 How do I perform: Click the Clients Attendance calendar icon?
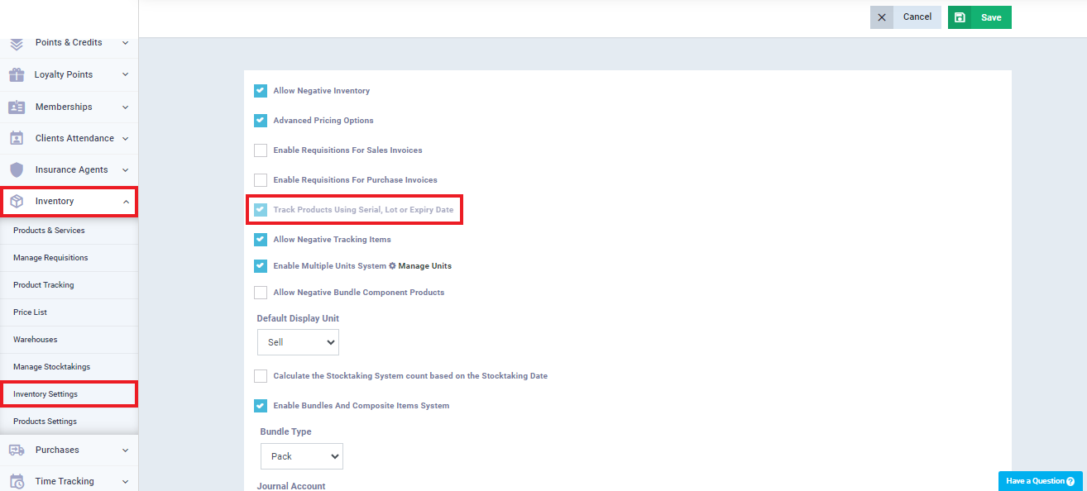17,138
